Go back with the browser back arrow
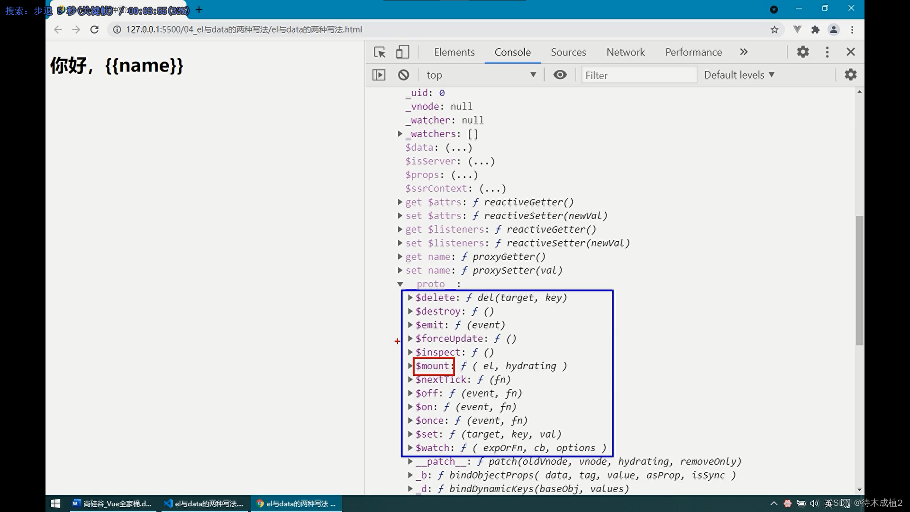Screen dimensions: 910x512 58,29
